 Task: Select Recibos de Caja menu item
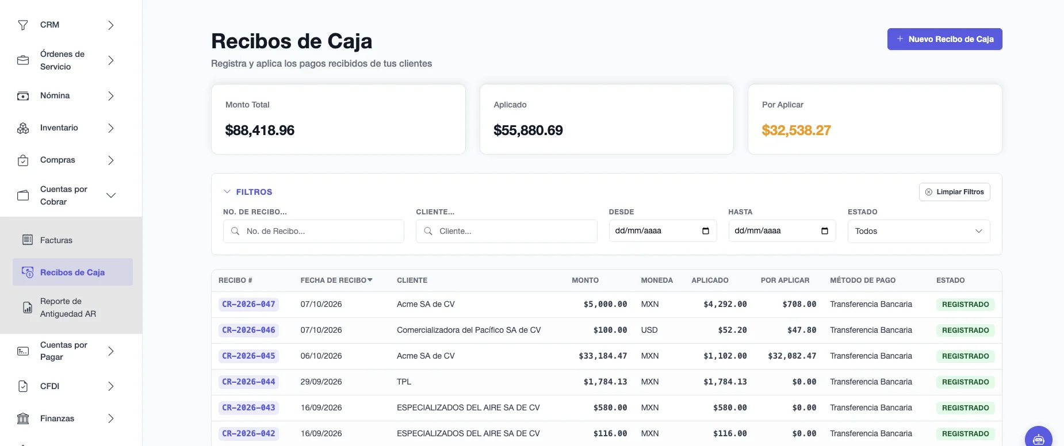[x=72, y=272]
